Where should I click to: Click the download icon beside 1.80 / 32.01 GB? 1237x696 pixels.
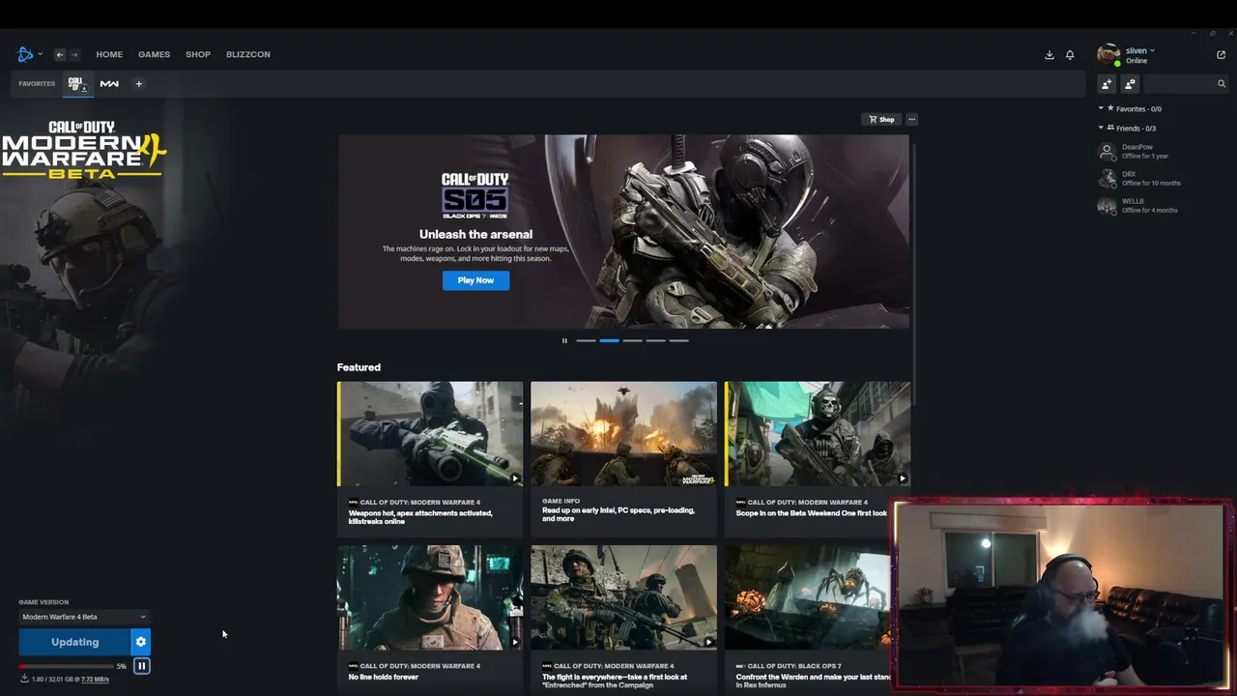24,679
